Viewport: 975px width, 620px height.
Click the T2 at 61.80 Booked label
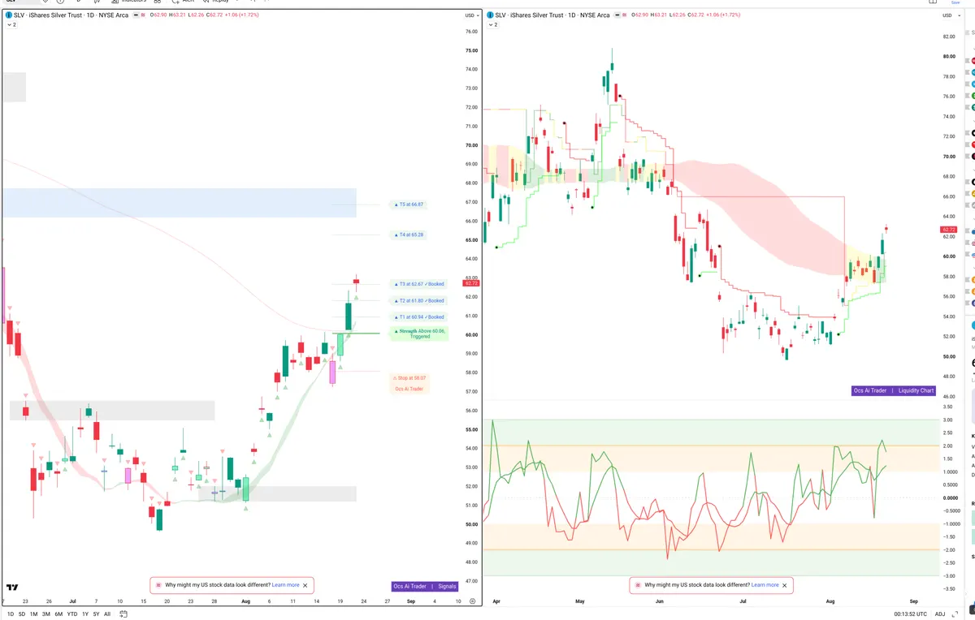pyautogui.click(x=418, y=300)
